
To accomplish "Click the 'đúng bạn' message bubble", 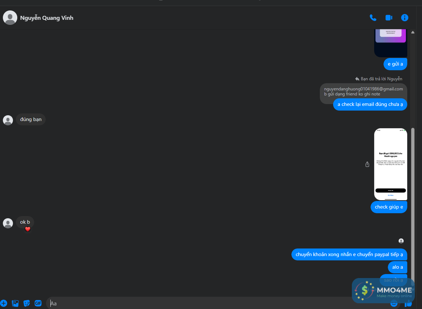I will pyautogui.click(x=31, y=119).
